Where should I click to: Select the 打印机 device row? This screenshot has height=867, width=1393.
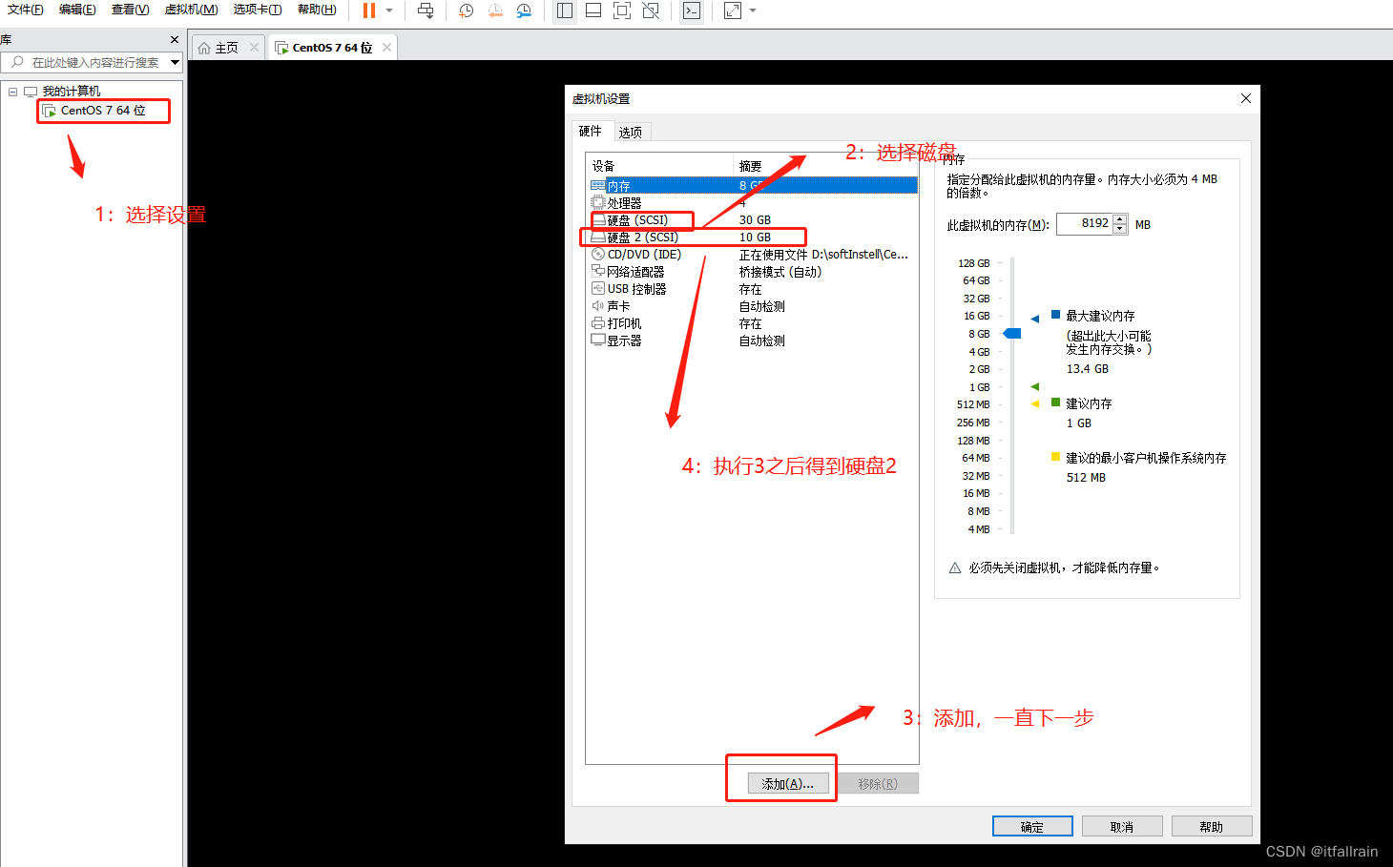(753, 322)
